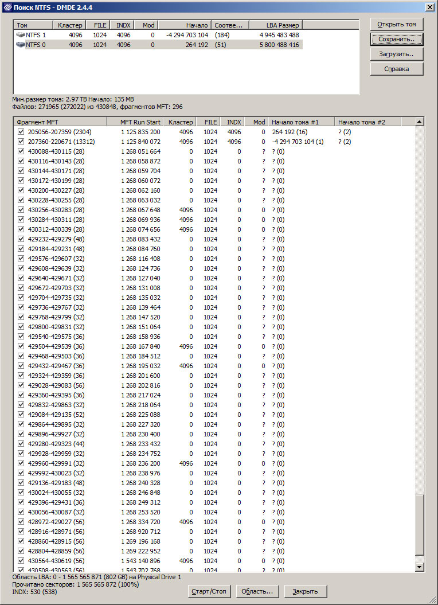
Task: Toggle checkbox for fragment 430564-430619 (56)
Action: point(21,561)
